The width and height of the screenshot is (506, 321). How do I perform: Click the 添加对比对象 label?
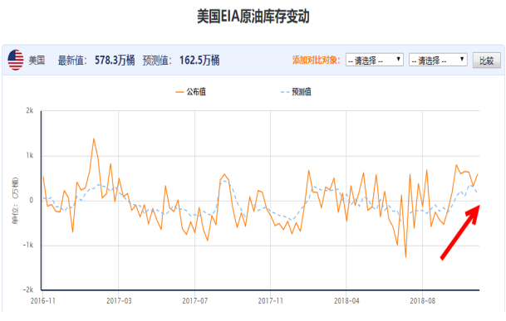[x=317, y=61]
